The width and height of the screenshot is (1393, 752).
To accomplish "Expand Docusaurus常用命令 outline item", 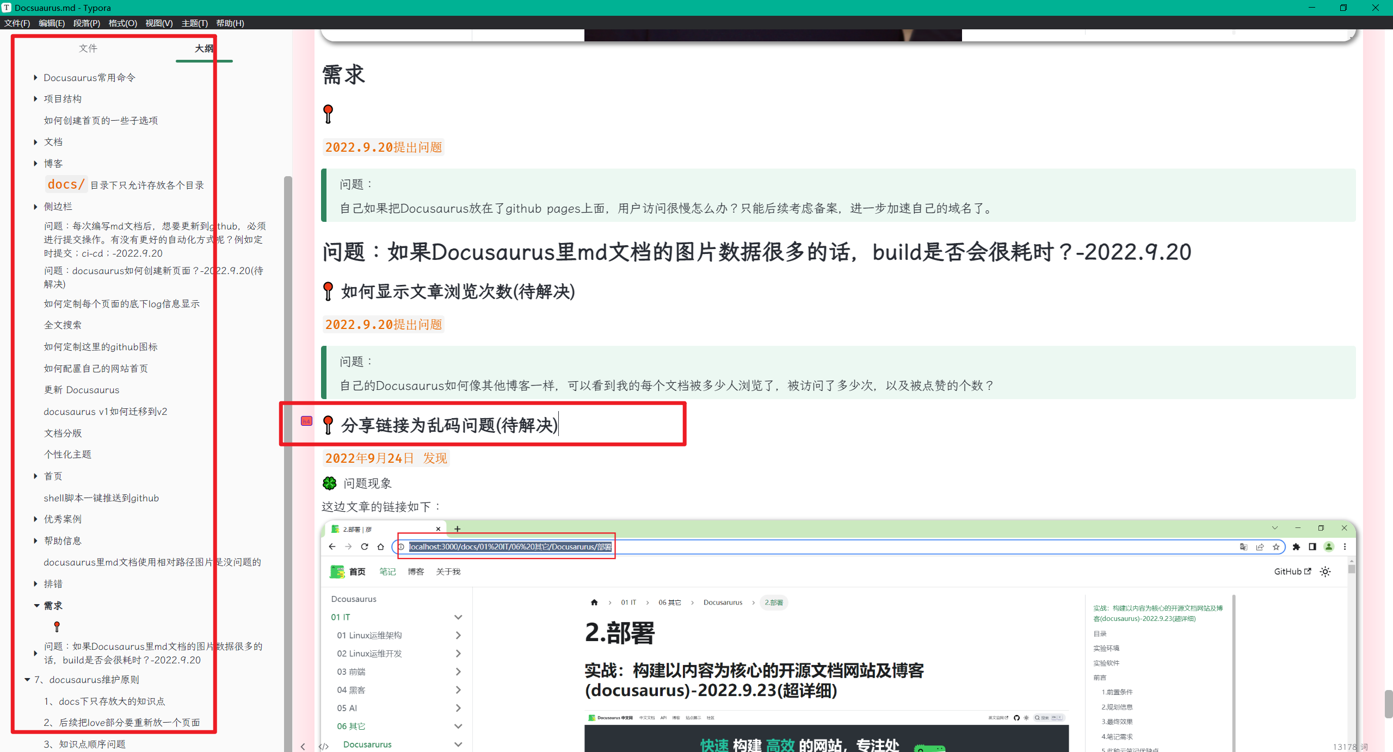I will click(x=35, y=78).
